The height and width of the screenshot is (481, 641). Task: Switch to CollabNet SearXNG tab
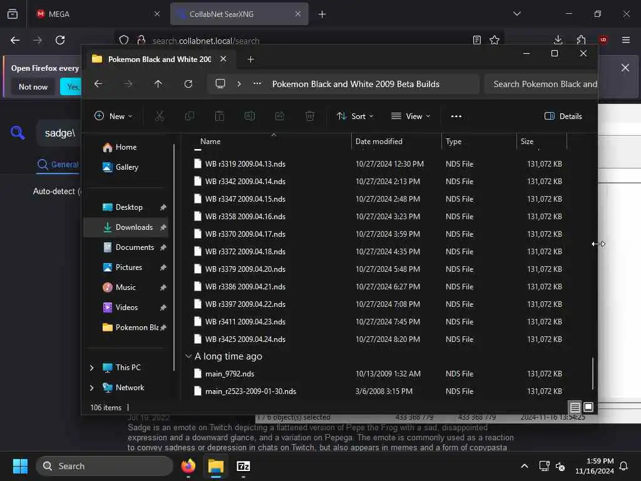tap(239, 14)
